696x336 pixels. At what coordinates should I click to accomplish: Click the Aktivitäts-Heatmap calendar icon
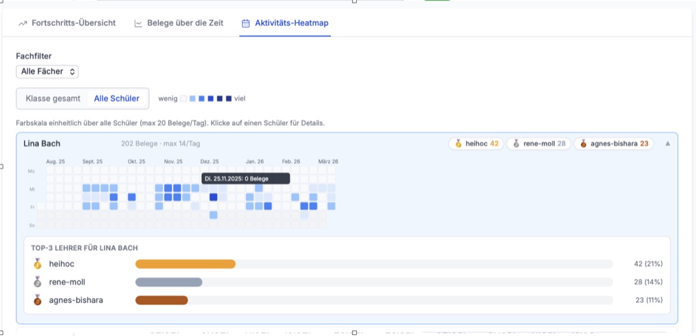point(246,24)
